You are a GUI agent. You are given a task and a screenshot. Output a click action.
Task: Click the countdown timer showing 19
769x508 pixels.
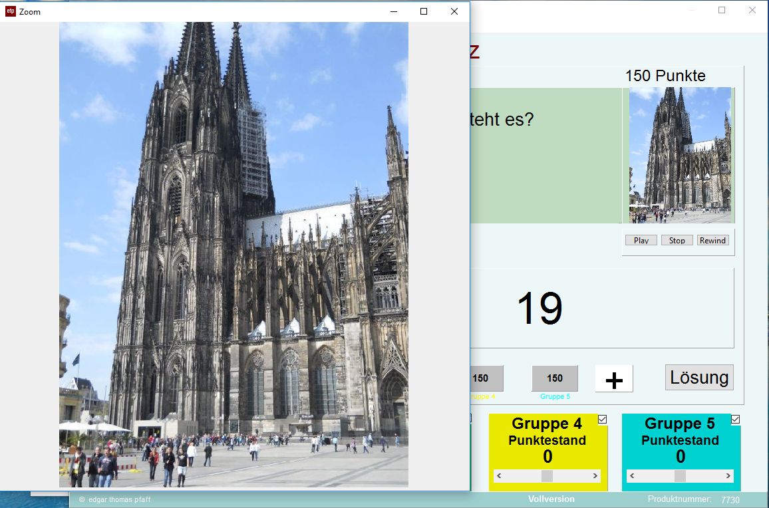coord(539,309)
